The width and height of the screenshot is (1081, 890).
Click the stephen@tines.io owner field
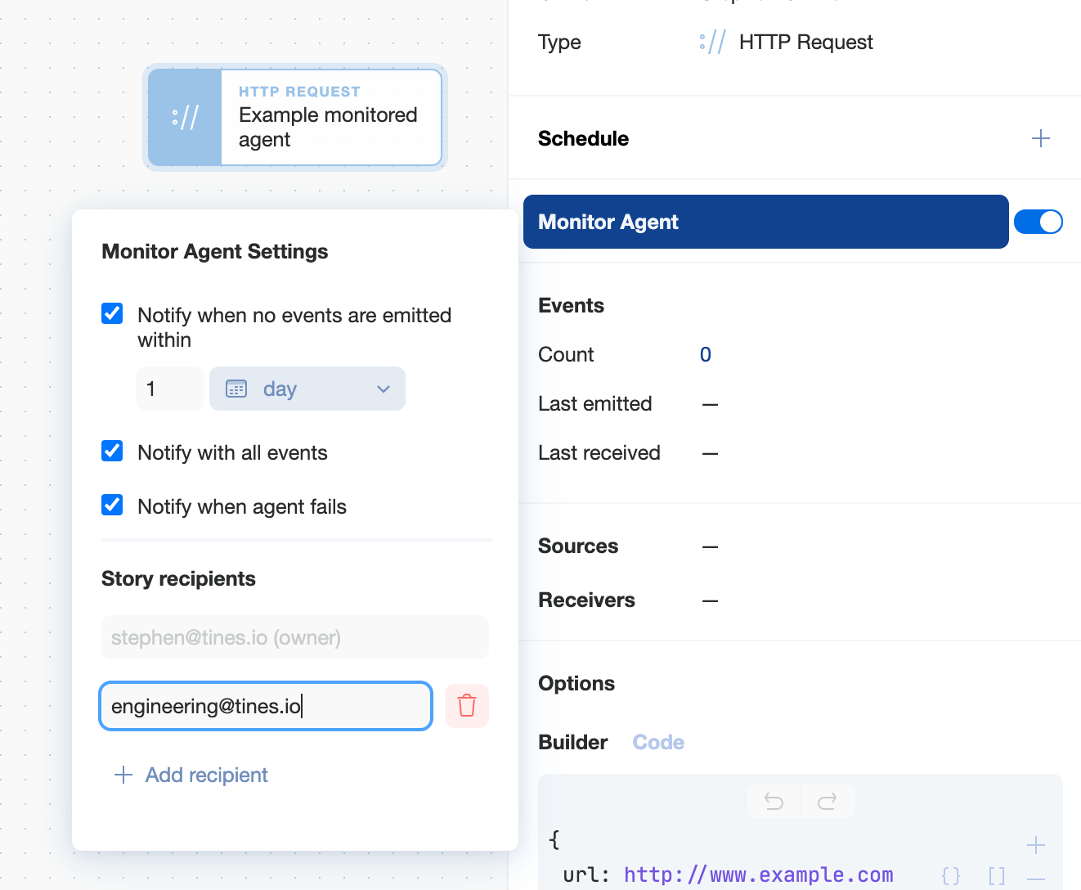click(295, 637)
